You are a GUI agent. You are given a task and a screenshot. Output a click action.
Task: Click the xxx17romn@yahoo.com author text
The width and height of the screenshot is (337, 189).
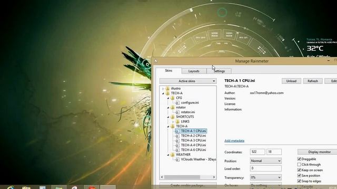click(x=267, y=93)
